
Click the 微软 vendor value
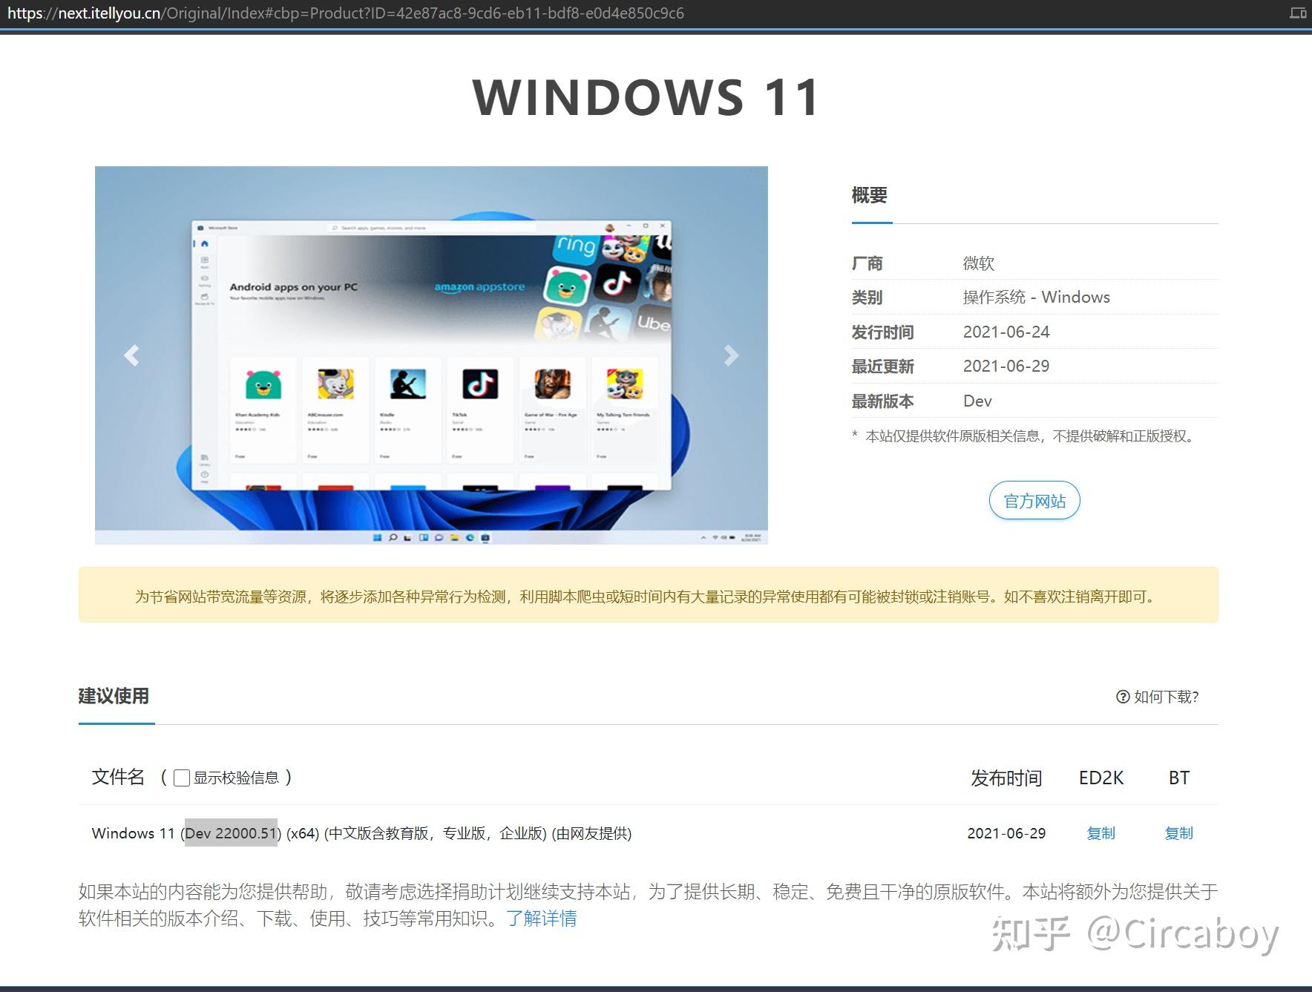click(x=979, y=263)
